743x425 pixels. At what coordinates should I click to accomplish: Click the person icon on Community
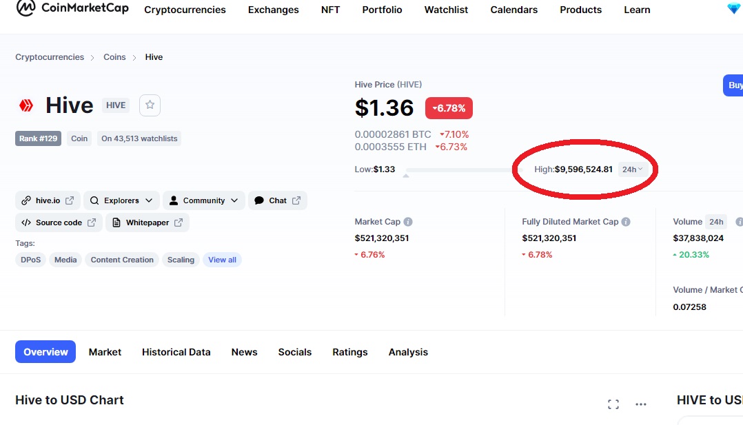pyautogui.click(x=174, y=200)
